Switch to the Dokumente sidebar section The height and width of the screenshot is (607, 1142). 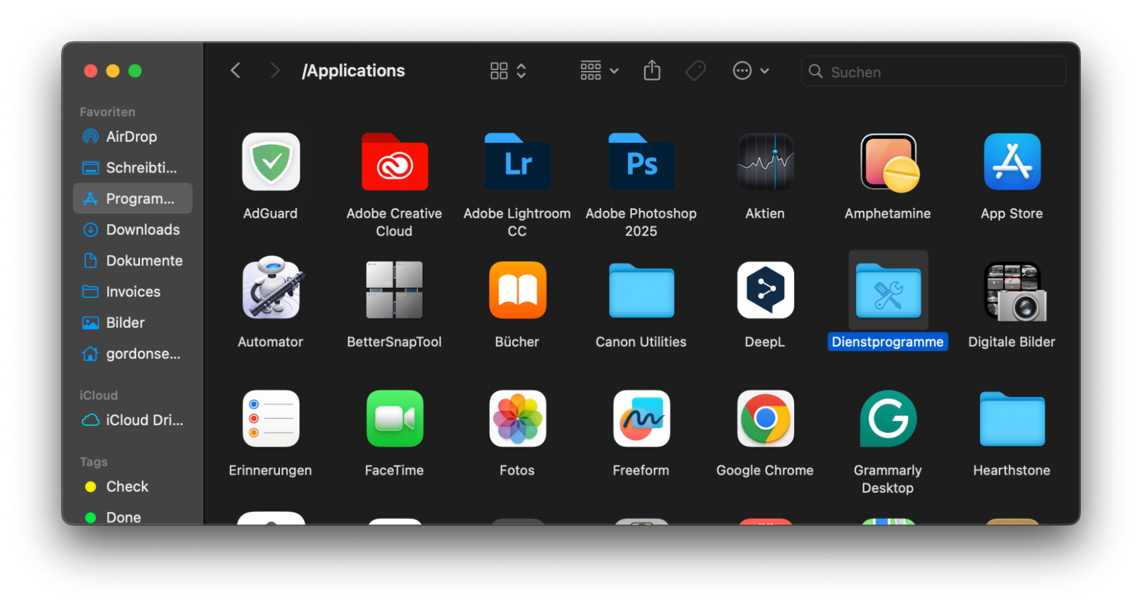(145, 260)
